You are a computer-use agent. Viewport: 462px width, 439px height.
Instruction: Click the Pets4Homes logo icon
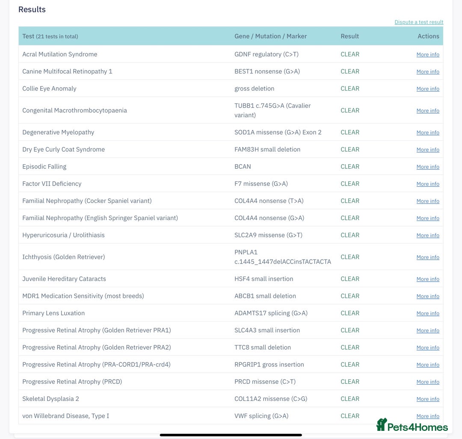pos(382,424)
